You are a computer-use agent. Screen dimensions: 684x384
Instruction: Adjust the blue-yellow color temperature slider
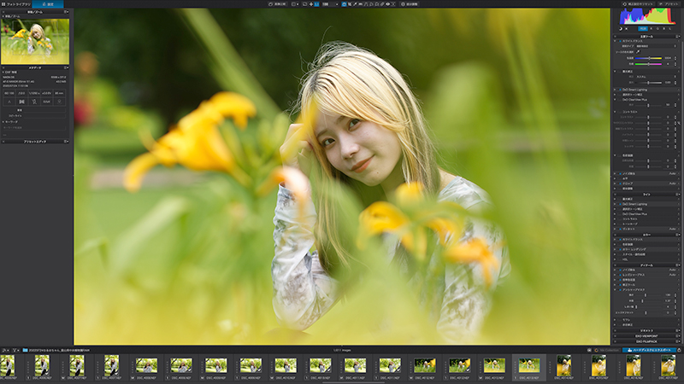click(648, 58)
